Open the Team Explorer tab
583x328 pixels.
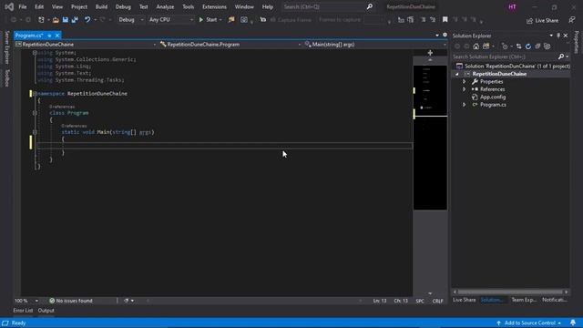pyautogui.click(x=524, y=300)
